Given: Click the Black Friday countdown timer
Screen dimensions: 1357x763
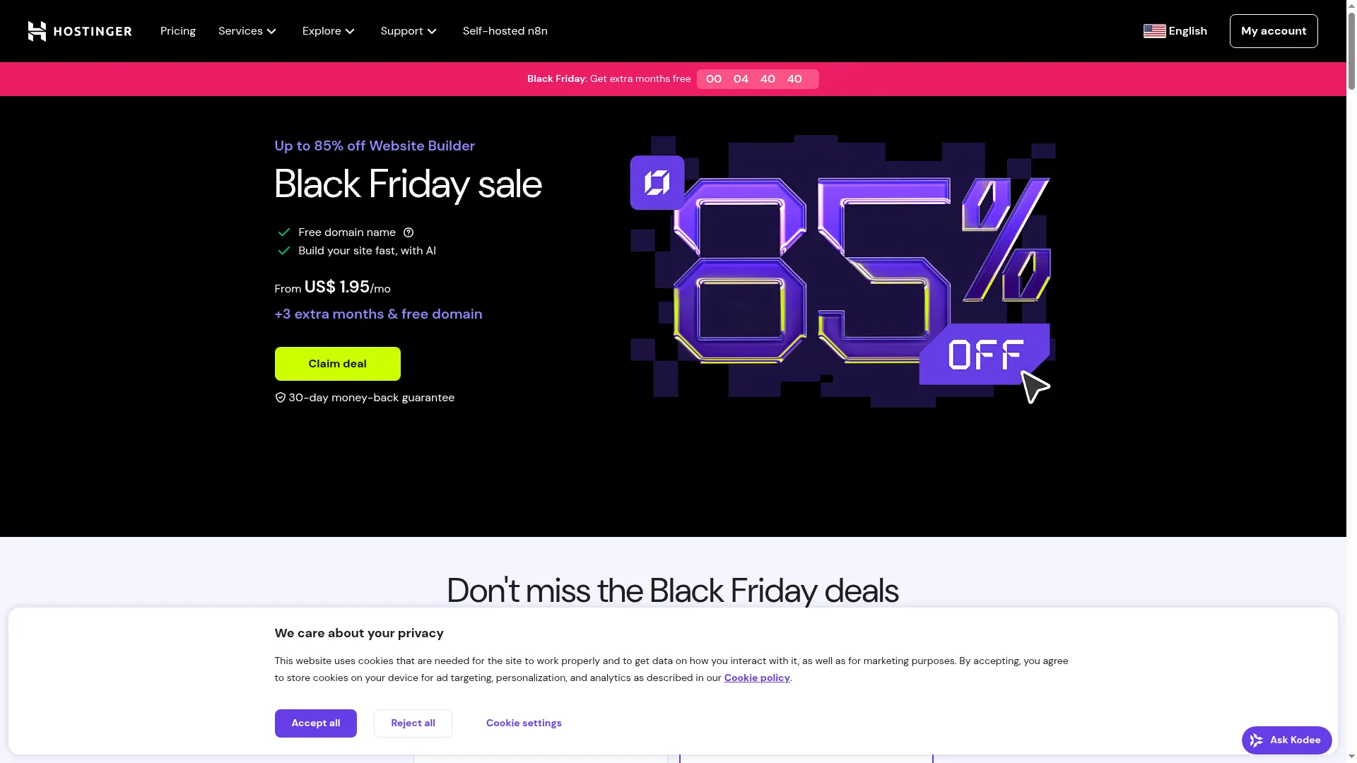Looking at the screenshot, I should pos(757,79).
